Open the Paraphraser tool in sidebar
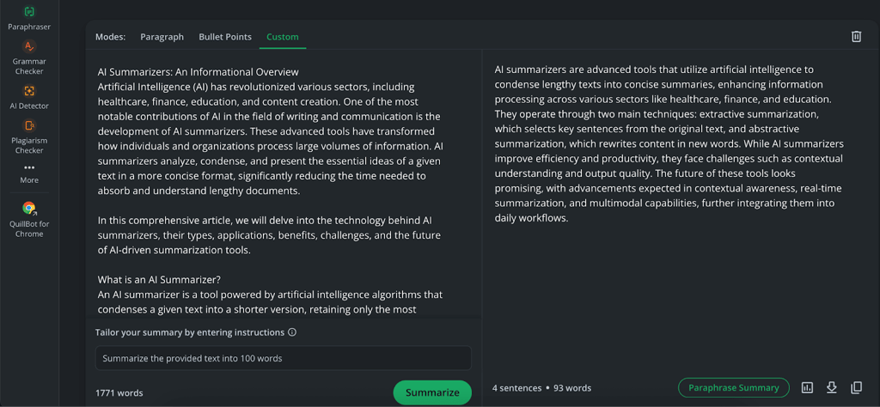The image size is (880, 407). point(29,18)
